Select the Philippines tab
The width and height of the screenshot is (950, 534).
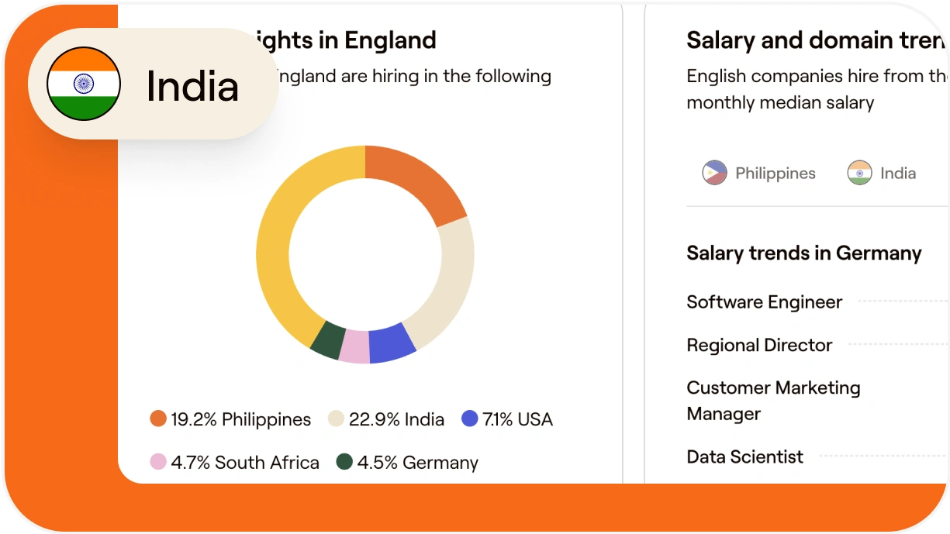775,174
